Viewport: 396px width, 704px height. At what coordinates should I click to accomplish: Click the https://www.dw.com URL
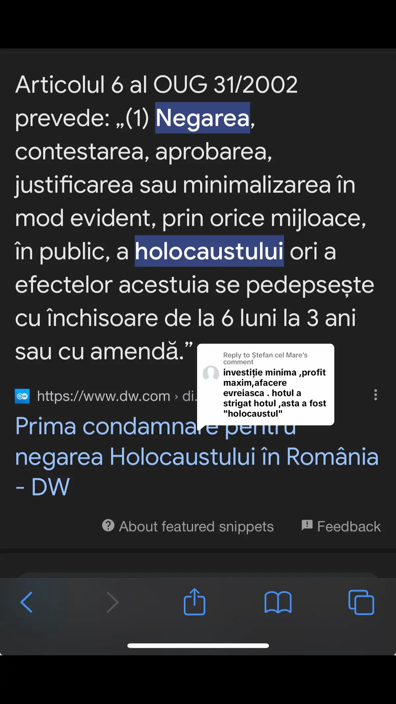(104, 396)
